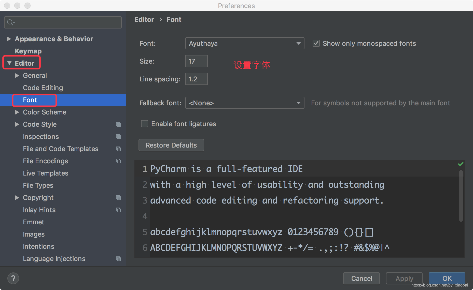Open Emmet settings page
Viewport: 473px width, 290px height.
33,222
